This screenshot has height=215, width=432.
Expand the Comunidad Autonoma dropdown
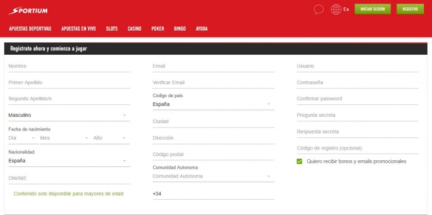coord(213,176)
